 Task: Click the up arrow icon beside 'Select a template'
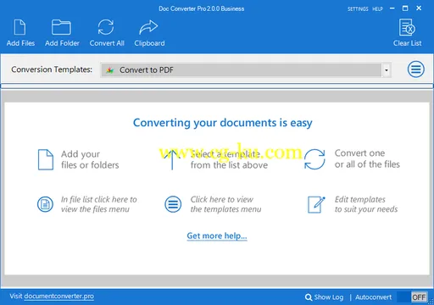click(172, 159)
